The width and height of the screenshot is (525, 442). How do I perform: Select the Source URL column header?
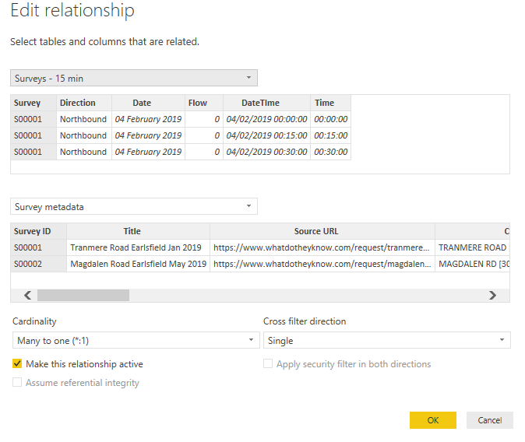tap(322, 231)
